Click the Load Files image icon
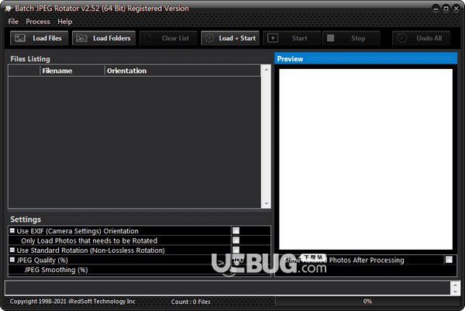The height and width of the screenshot is (311, 465). [20, 38]
